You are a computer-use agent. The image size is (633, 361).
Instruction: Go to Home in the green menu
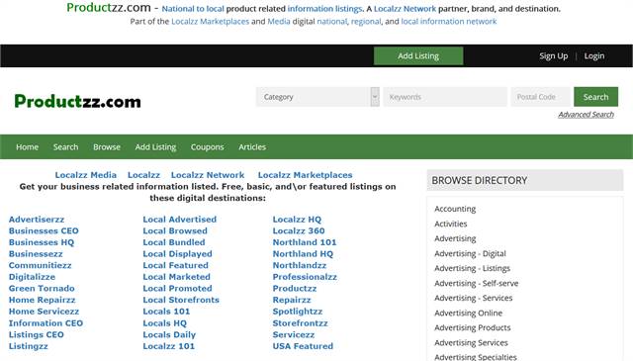27,147
